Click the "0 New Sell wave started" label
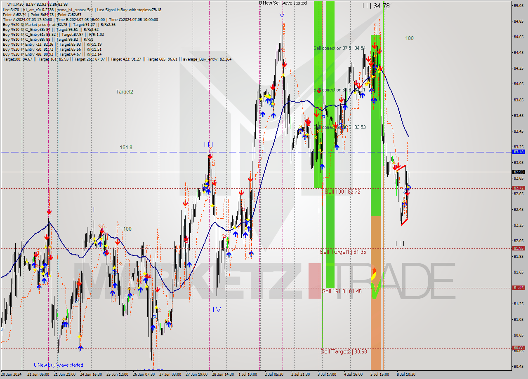Viewport: 528px width, 379px height. pyautogui.click(x=283, y=3)
